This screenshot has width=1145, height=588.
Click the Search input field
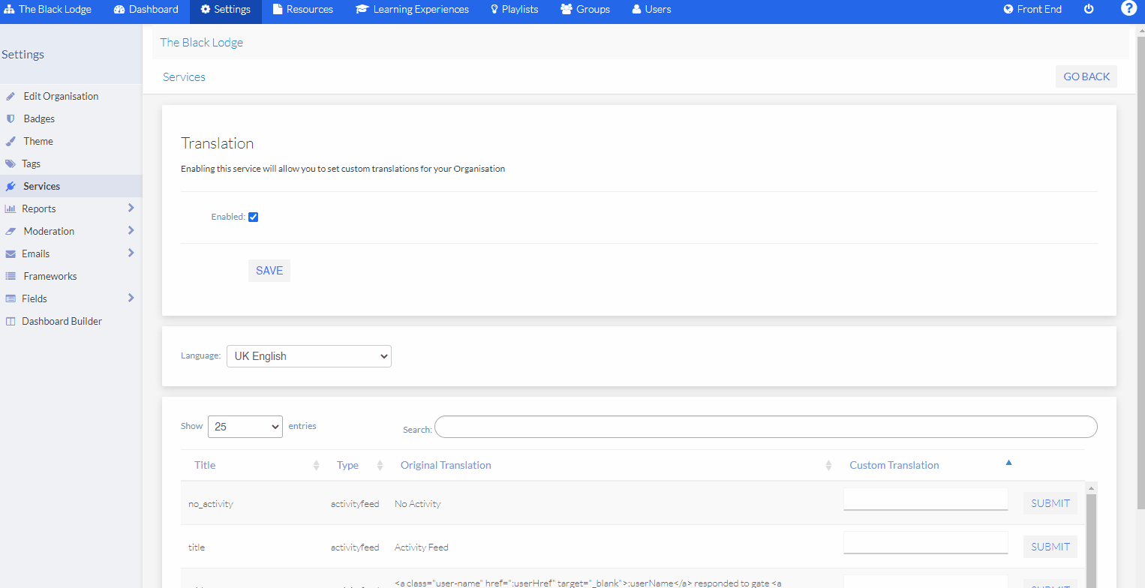(x=765, y=427)
